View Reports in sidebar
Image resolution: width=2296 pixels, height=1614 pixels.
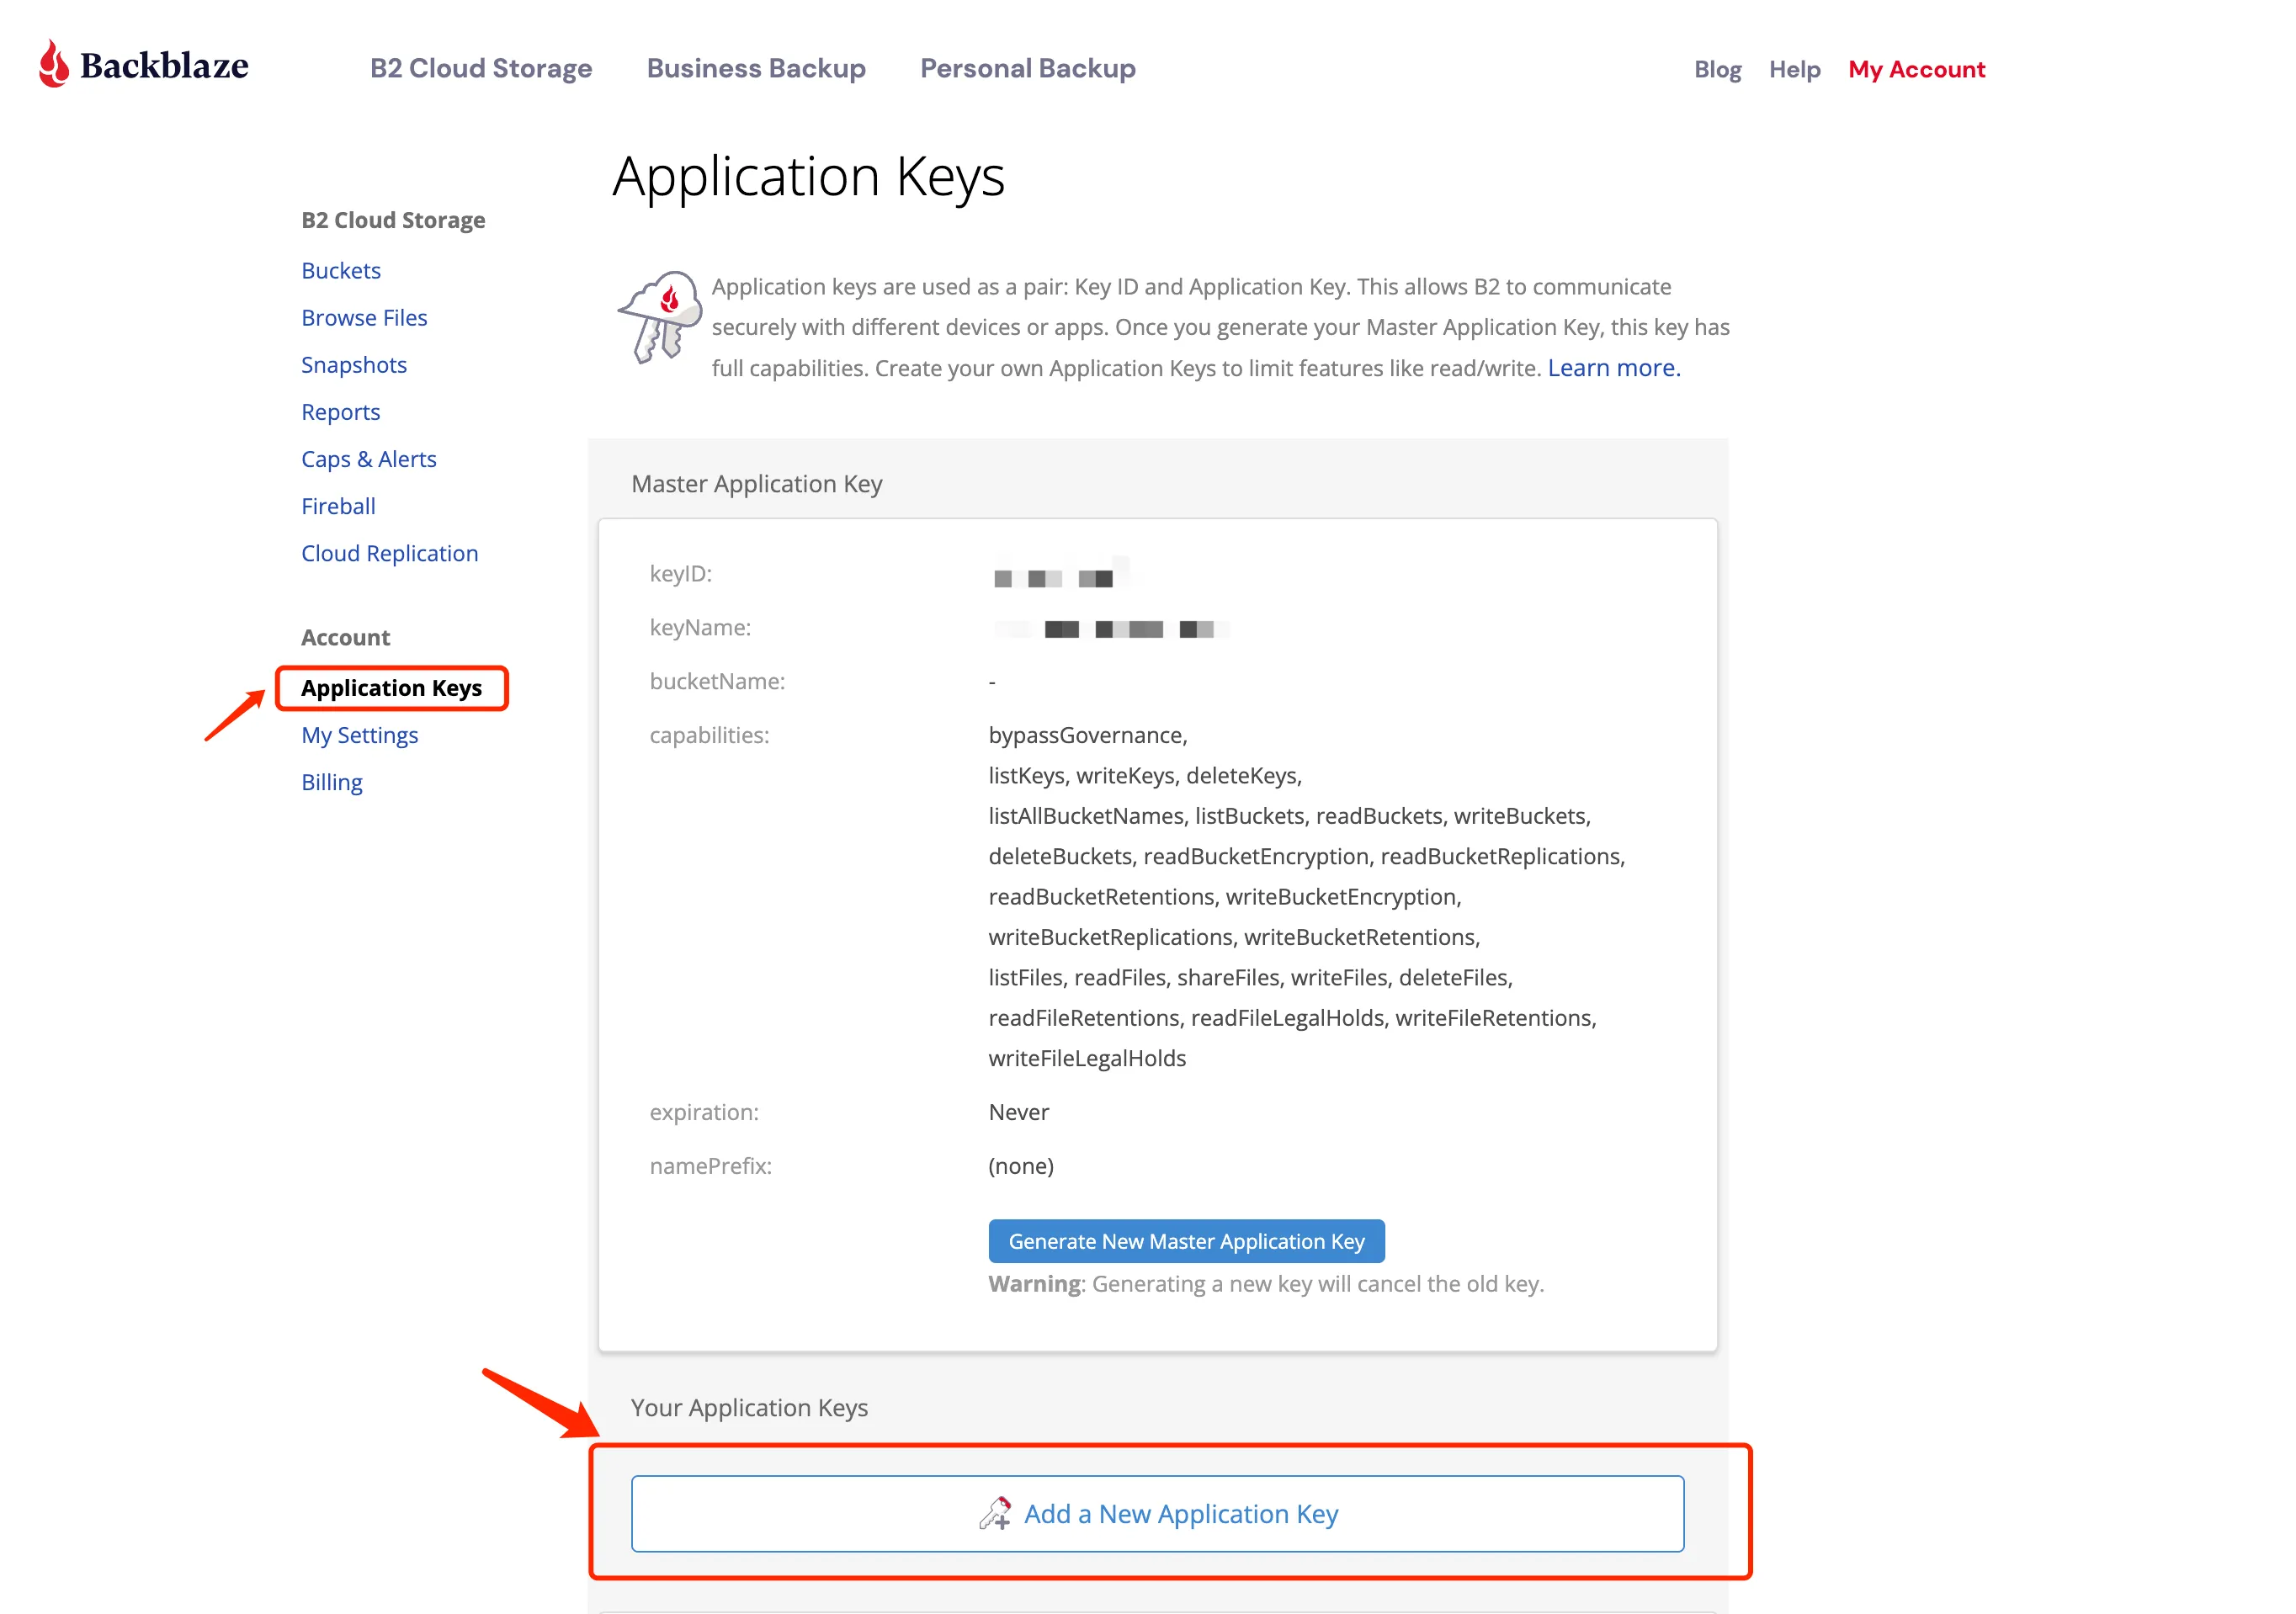pos(341,411)
